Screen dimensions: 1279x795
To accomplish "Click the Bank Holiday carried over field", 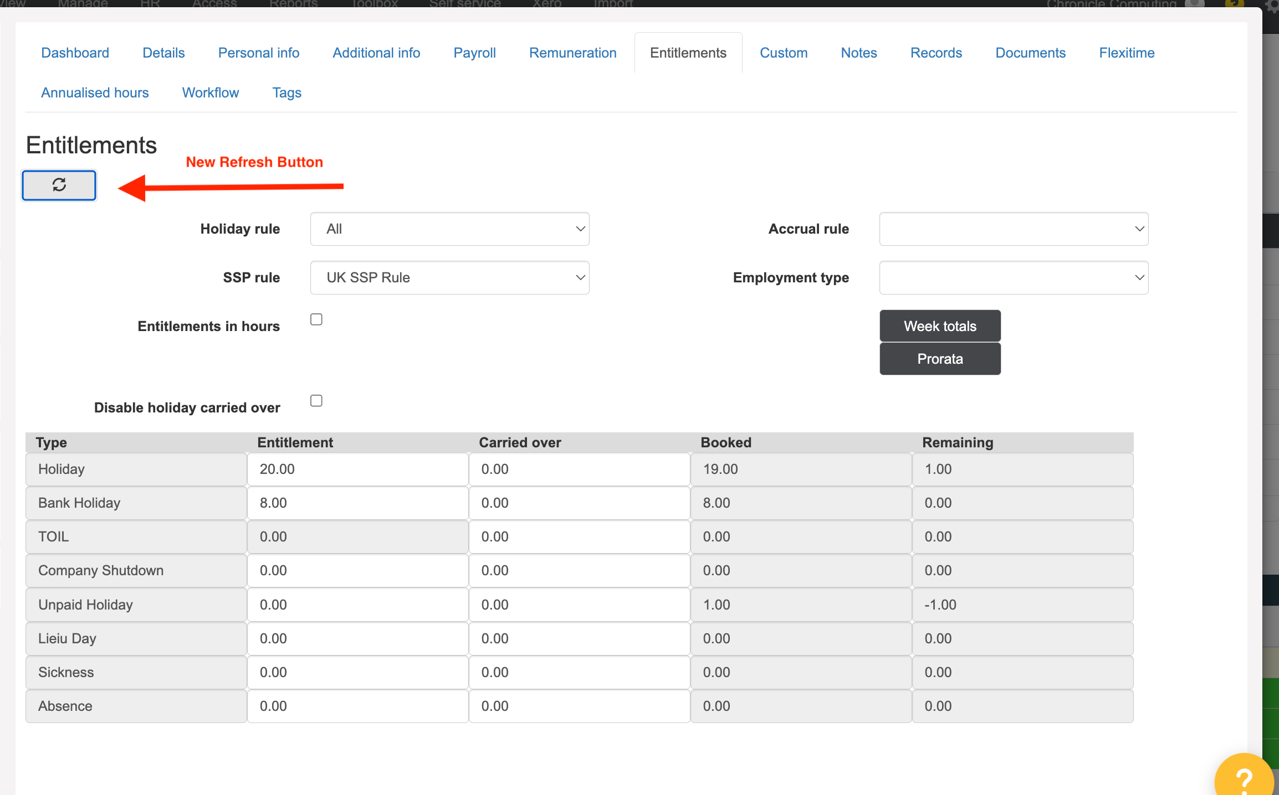I will click(579, 503).
